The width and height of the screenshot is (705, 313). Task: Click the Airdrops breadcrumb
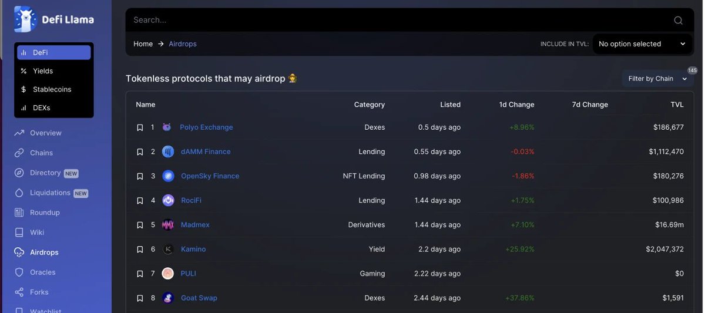pyautogui.click(x=183, y=44)
